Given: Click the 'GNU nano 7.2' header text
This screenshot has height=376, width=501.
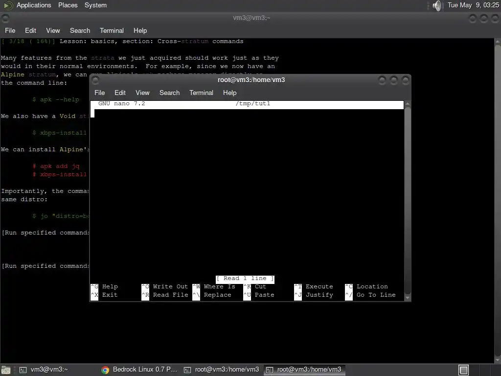Looking at the screenshot, I should pos(121,104).
